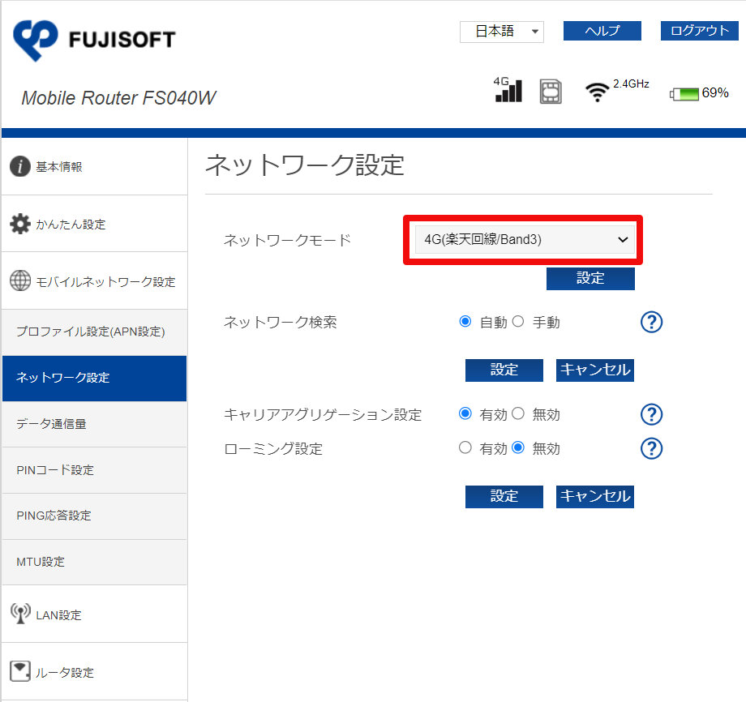
Task: Open MTU設定 submenu item
Action: [94, 563]
